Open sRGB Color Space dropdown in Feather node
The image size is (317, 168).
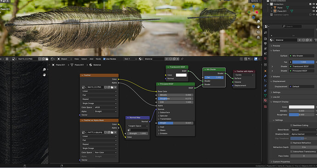[x=105, y=107]
